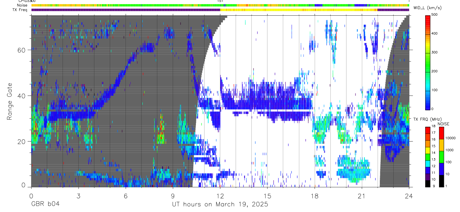Click the "10000" value in NOISE legend

(x=451, y=138)
